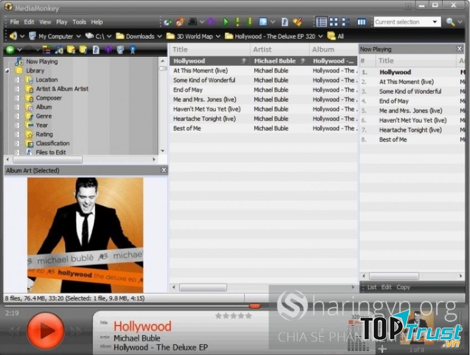Click the black device icon in top toolbar
The height and width of the screenshot is (355, 470).
point(193,22)
